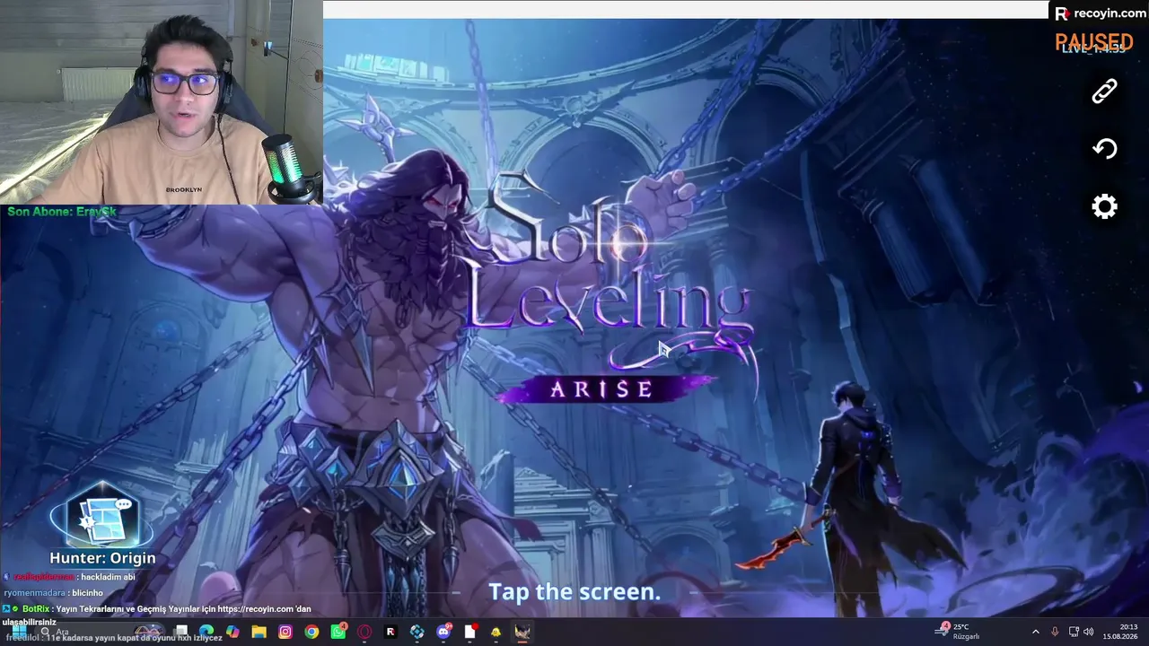Open the blue diamond app on the taskbar
This screenshot has height=646, width=1149.
click(417, 632)
